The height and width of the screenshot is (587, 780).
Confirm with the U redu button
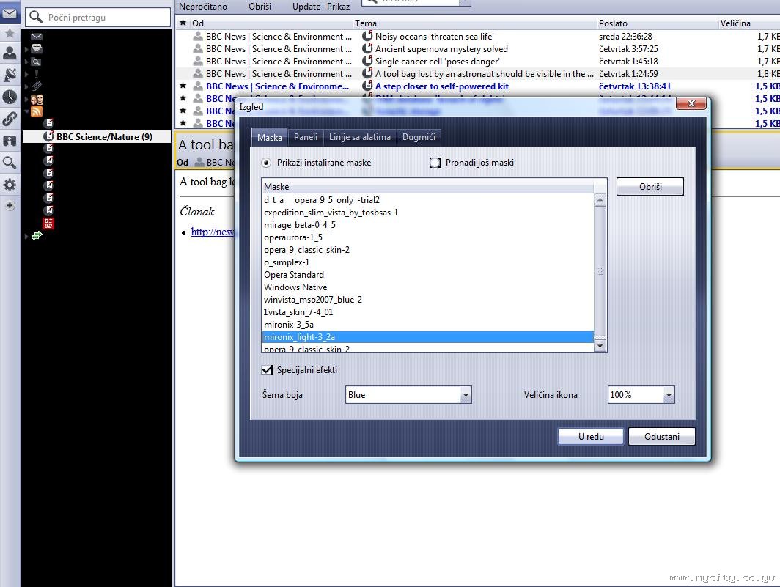click(591, 436)
